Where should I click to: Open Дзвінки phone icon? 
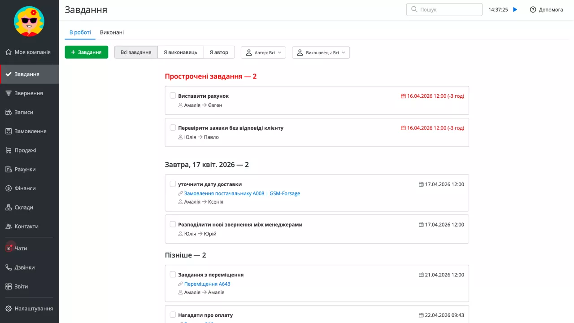(9, 267)
